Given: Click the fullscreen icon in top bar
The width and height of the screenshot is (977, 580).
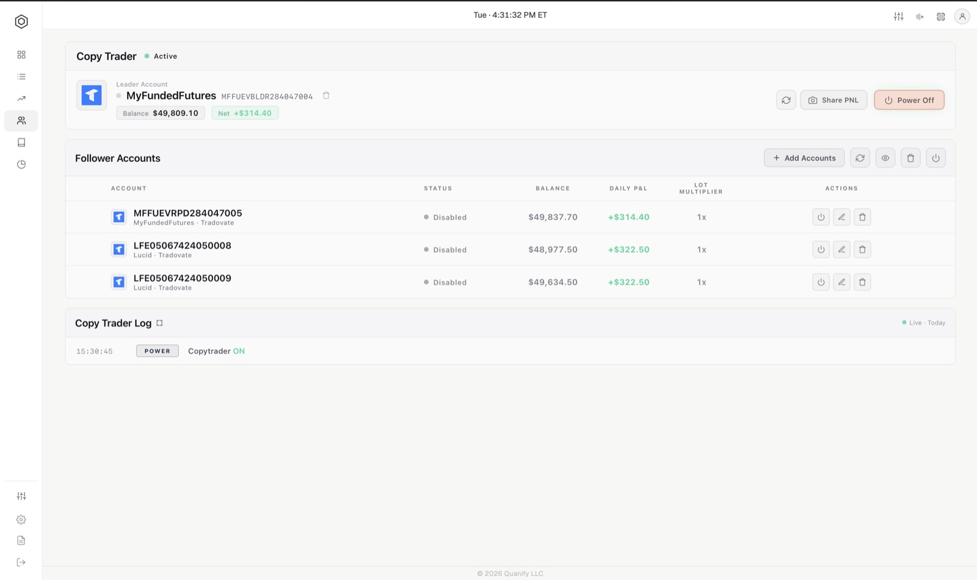Looking at the screenshot, I should (941, 16).
